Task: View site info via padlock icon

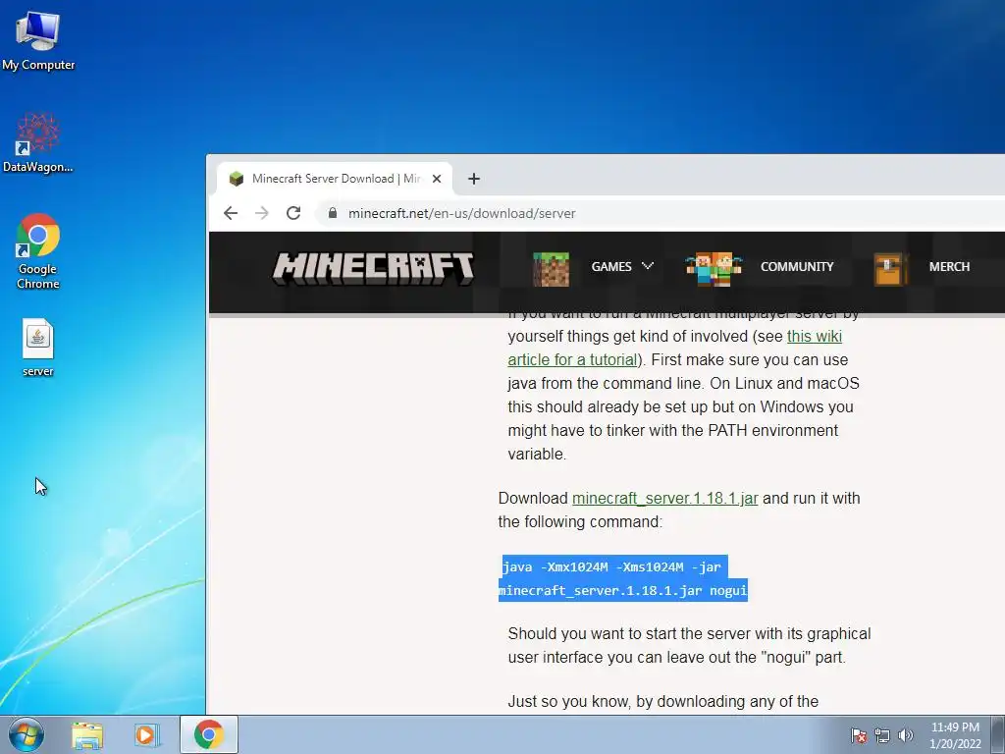Action: pyautogui.click(x=332, y=213)
